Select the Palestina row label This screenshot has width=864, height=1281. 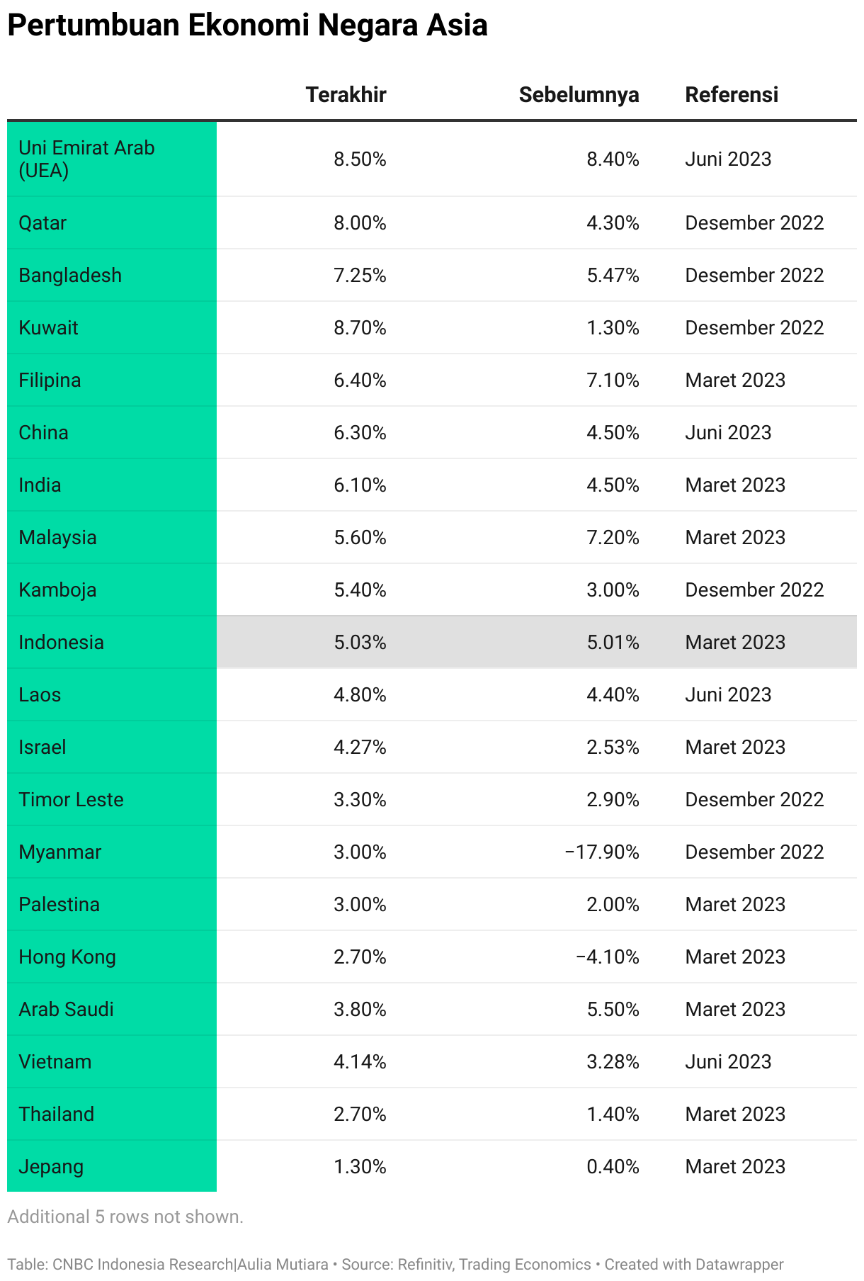click(x=112, y=904)
